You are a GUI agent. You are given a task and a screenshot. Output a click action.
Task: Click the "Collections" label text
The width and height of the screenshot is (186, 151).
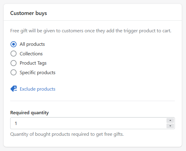[31, 54]
